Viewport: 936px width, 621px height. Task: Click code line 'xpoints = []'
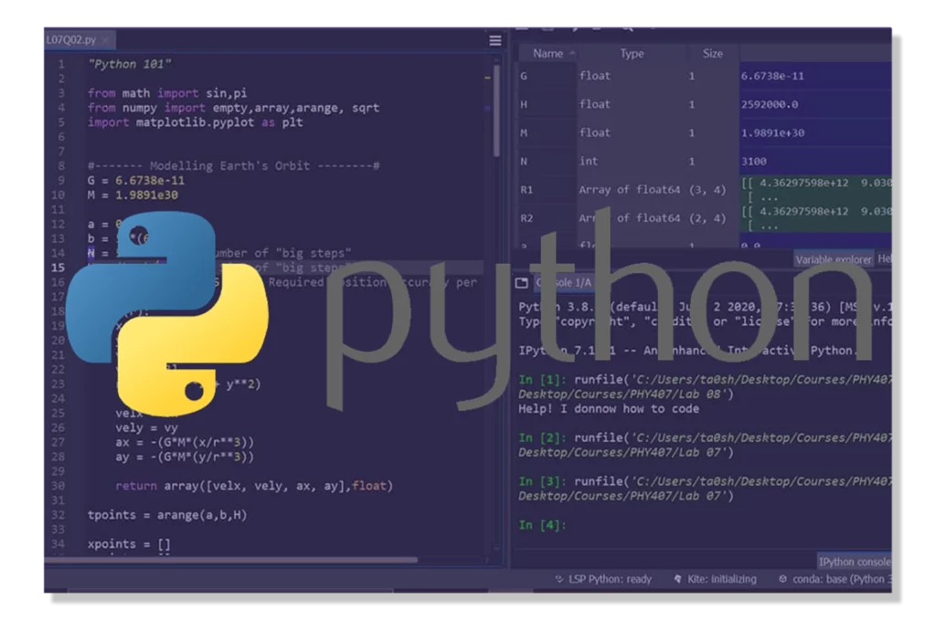coord(129,544)
